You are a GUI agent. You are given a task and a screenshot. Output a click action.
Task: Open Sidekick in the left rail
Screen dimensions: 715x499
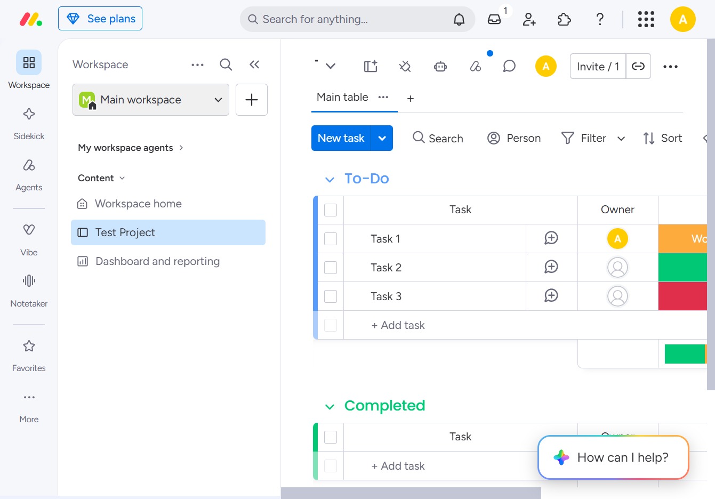click(x=29, y=124)
